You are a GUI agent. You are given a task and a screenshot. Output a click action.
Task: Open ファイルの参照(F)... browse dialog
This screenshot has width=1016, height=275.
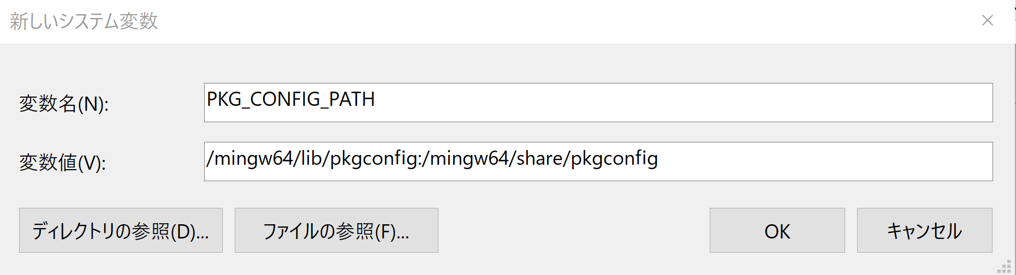(x=336, y=230)
